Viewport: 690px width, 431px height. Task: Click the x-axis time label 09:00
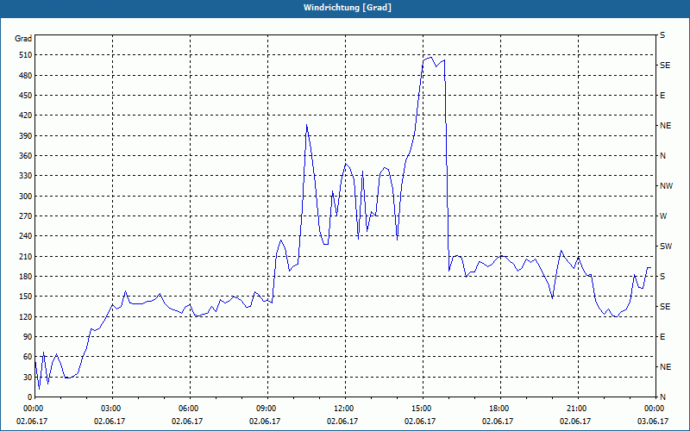[267, 409]
